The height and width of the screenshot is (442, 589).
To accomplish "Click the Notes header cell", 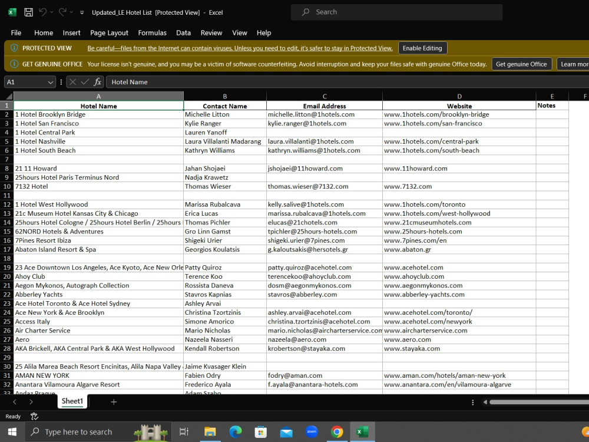I will [552, 105].
